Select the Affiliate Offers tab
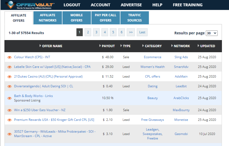The image size is (229, 146). (x=19, y=18)
